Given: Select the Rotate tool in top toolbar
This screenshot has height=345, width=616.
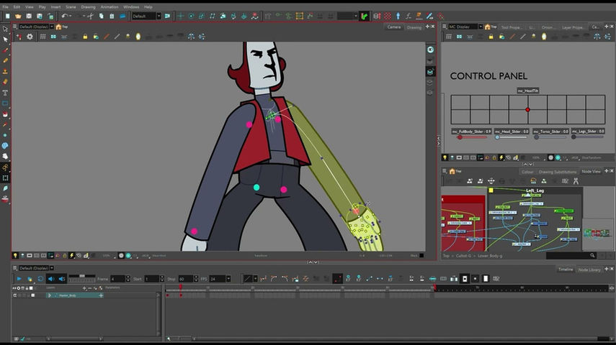Looking at the screenshot, I should 191,16.
